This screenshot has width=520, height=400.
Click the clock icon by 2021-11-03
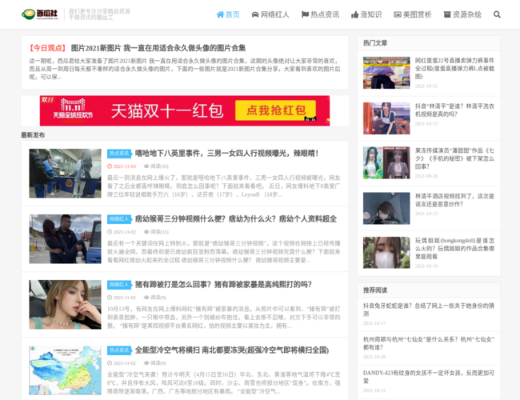pyautogui.click(x=110, y=166)
